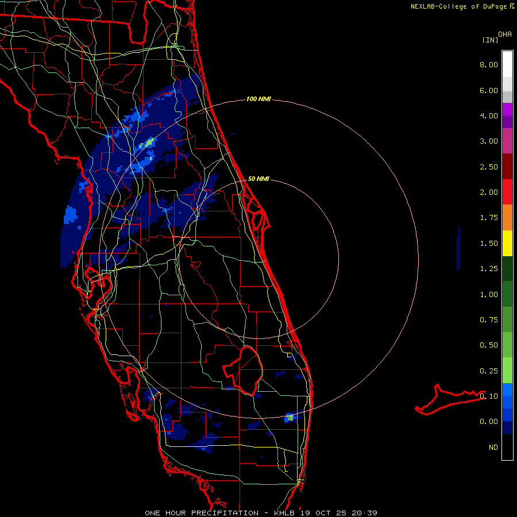Click the 3.00 legend value
517x517 pixels.
[489, 141]
